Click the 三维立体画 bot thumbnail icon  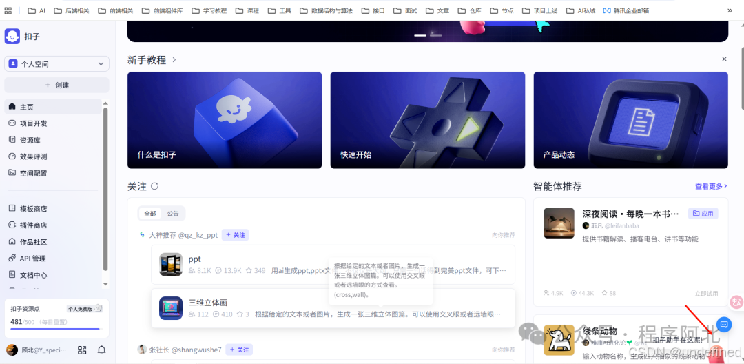171,308
